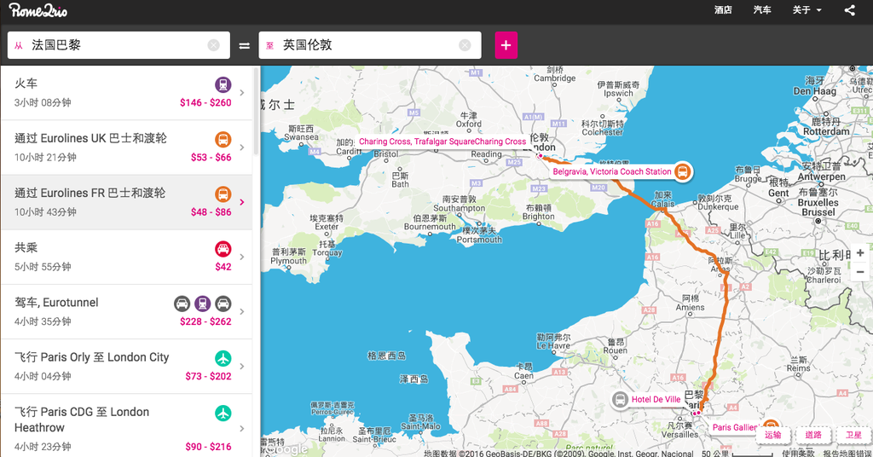Open the 酒店 menu item
The height and width of the screenshot is (457, 873).
[723, 10]
